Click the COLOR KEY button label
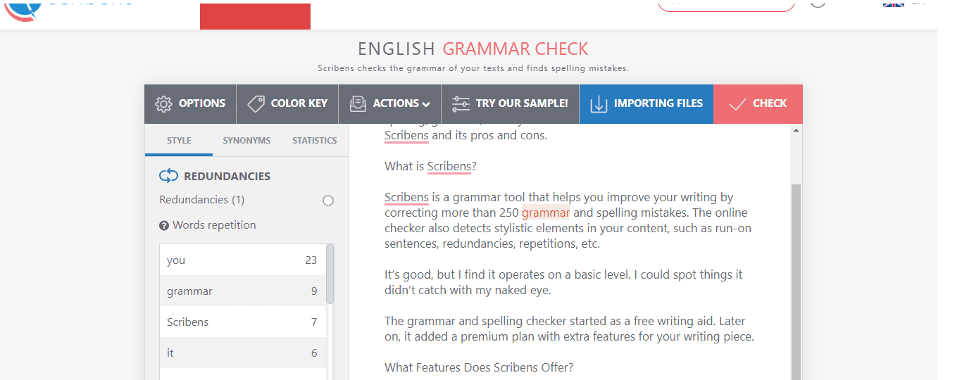The width and height of the screenshot is (962, 380). [x=299, y=103]
